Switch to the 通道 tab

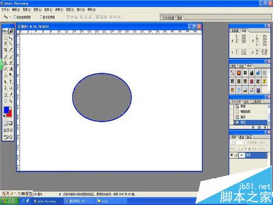pos(242,137)
